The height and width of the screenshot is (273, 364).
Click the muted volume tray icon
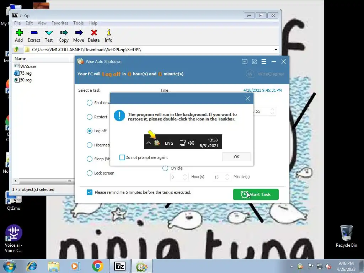328,266
